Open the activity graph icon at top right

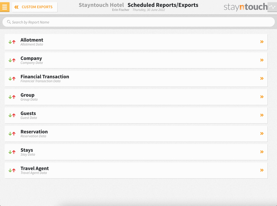272,7
